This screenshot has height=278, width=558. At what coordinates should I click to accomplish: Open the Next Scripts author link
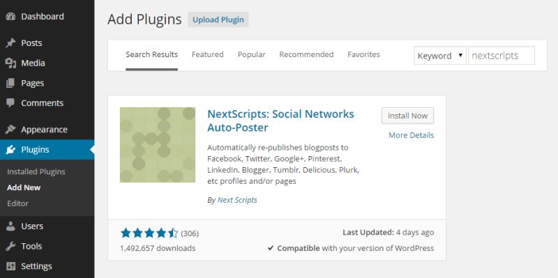[x=237, y=200]
